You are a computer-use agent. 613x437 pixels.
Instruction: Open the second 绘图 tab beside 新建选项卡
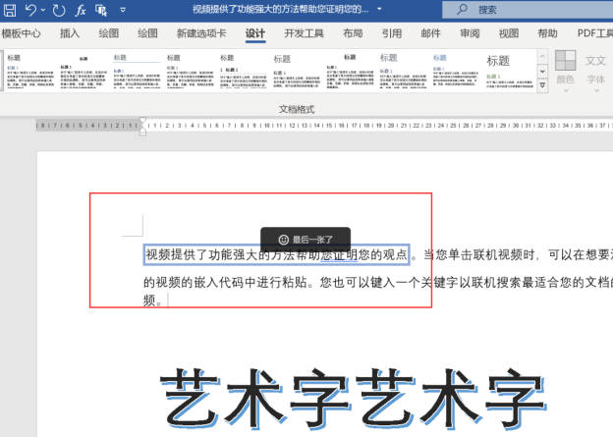(x=147, y=33)
